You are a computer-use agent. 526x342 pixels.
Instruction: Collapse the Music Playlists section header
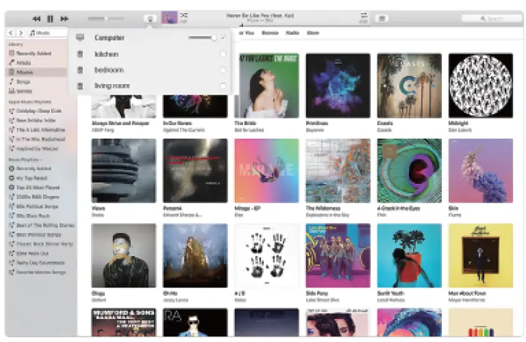pos(25,159)
